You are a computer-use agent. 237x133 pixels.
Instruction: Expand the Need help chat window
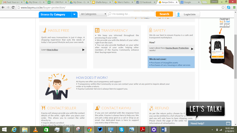point(228,123)
